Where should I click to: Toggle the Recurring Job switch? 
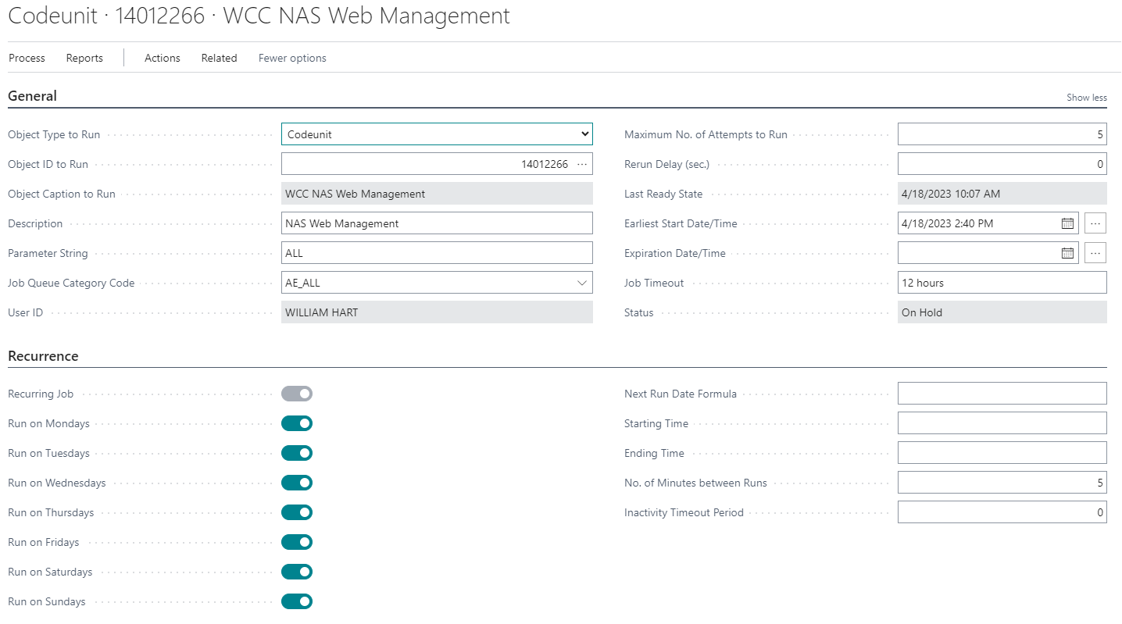297,394
